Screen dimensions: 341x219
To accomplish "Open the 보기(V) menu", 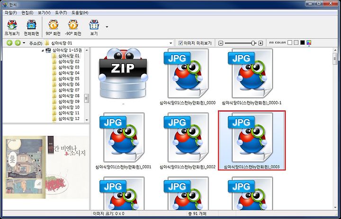I will 44,13.
